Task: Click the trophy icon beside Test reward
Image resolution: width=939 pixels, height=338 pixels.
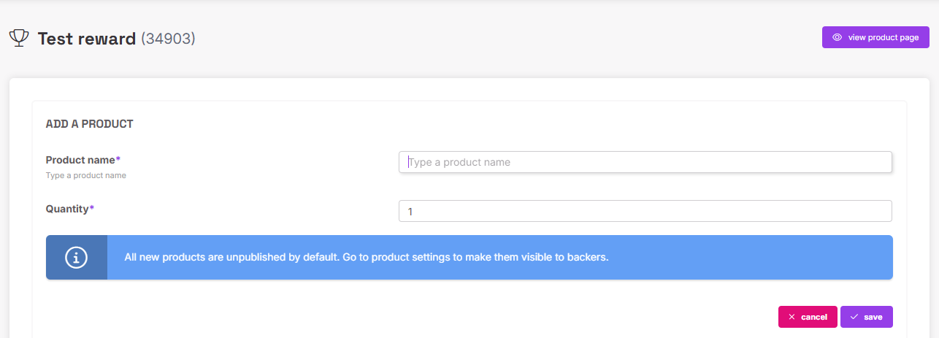Action: (x=18, y=38)
